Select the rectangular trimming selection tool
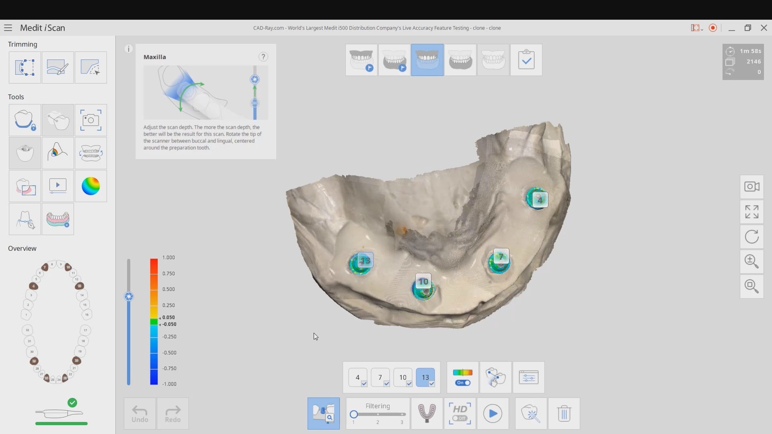The width and height of the screenshot is (772, 434). (x=25, y=68)
